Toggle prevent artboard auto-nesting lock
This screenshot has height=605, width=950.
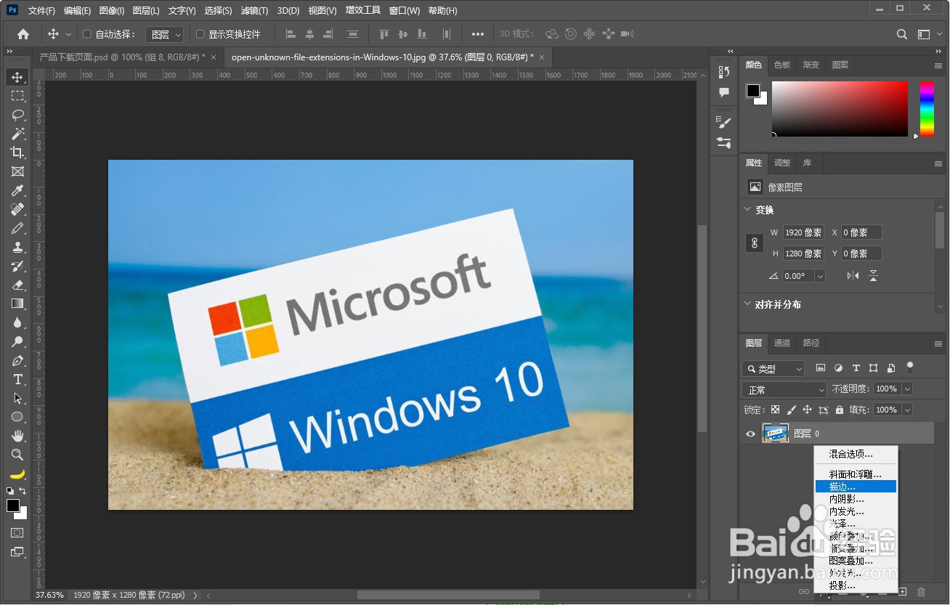[x=824, y=410]
